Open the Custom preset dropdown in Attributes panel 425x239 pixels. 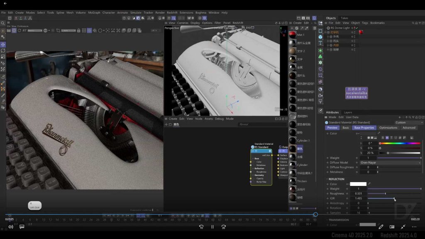coord(401,122)
